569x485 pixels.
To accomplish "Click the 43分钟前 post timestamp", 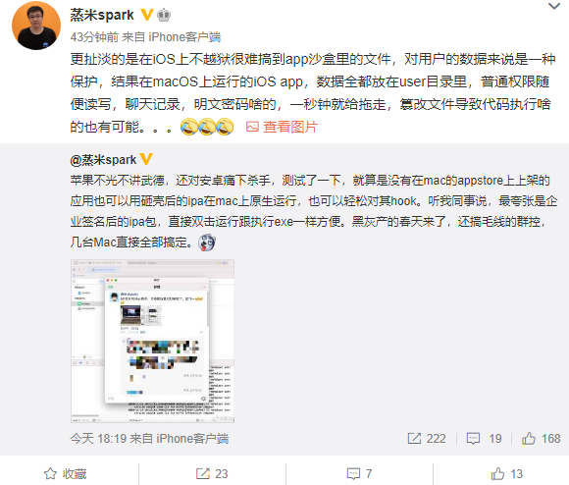I will (94, 37).
